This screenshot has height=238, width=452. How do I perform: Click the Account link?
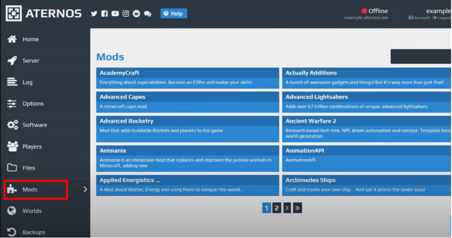419,18
